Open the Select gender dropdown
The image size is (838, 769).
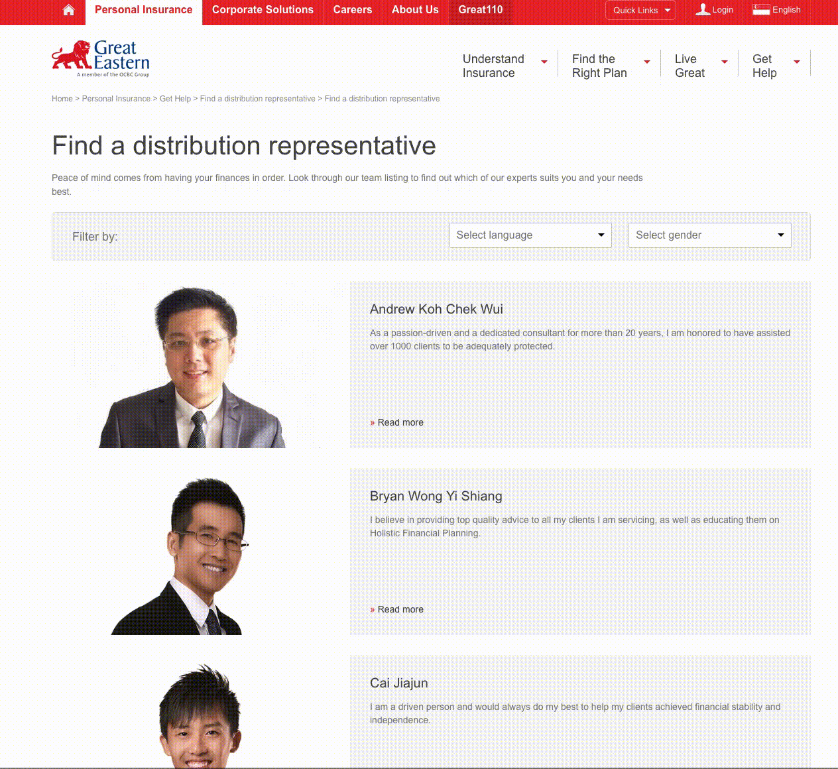click(x=710, y=235)
